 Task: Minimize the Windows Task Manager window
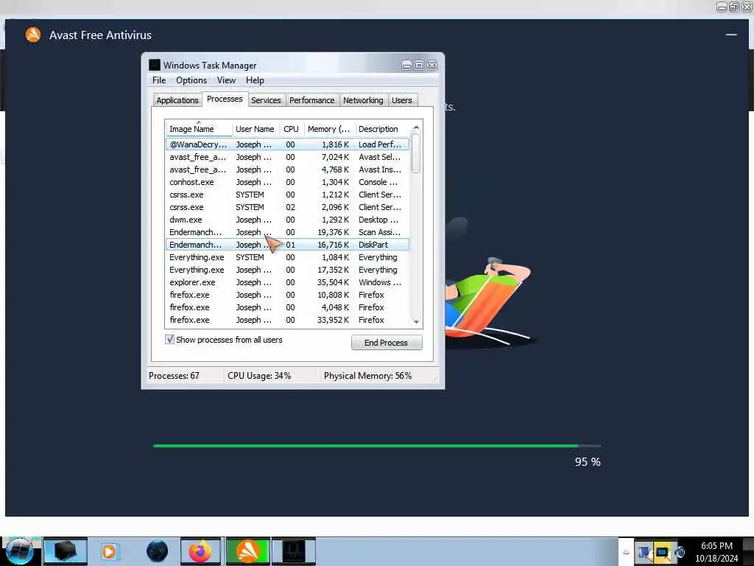pyautogui.click(x=406, y=65)
